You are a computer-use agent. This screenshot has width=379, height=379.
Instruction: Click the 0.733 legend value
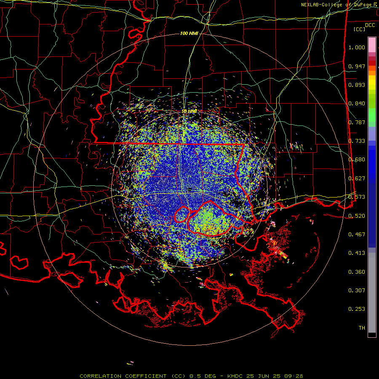[x=357, y=141]
